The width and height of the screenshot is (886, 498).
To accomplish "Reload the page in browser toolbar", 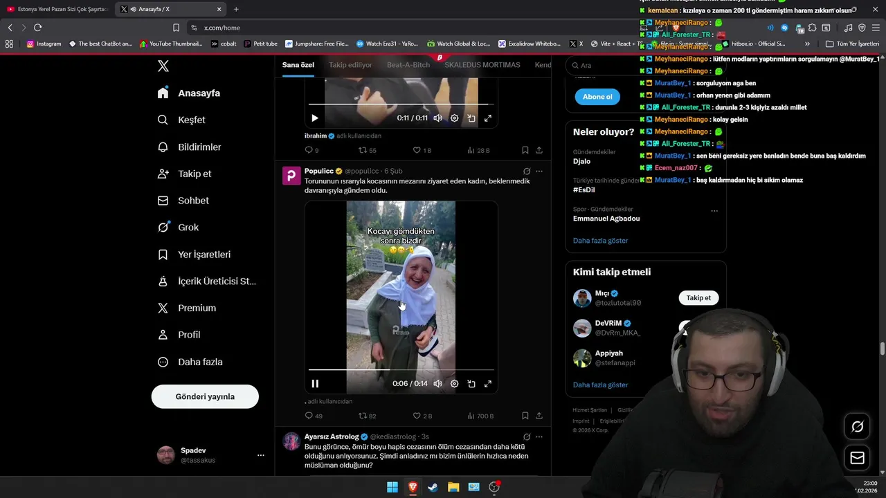I will [37, 28].
